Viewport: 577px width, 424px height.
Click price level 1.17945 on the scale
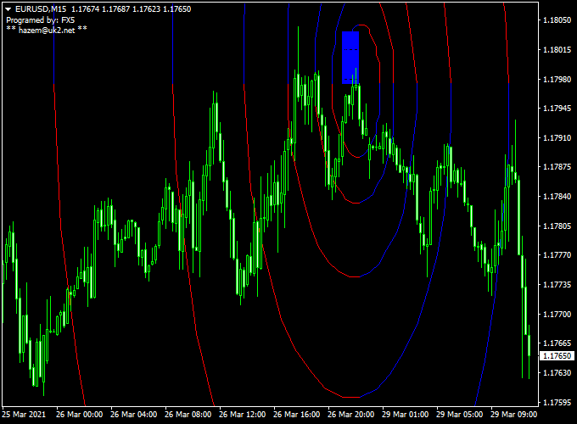pyautogui.click(x=557, y=109)
